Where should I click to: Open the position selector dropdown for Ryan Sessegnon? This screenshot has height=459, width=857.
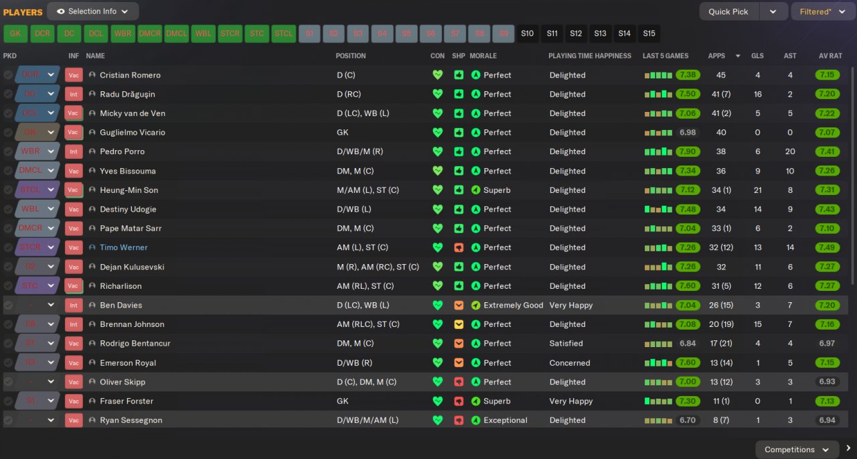coord(37,420)
